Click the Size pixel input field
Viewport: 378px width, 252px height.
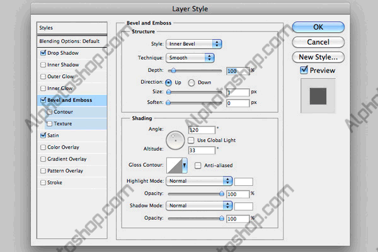(238, 93)
